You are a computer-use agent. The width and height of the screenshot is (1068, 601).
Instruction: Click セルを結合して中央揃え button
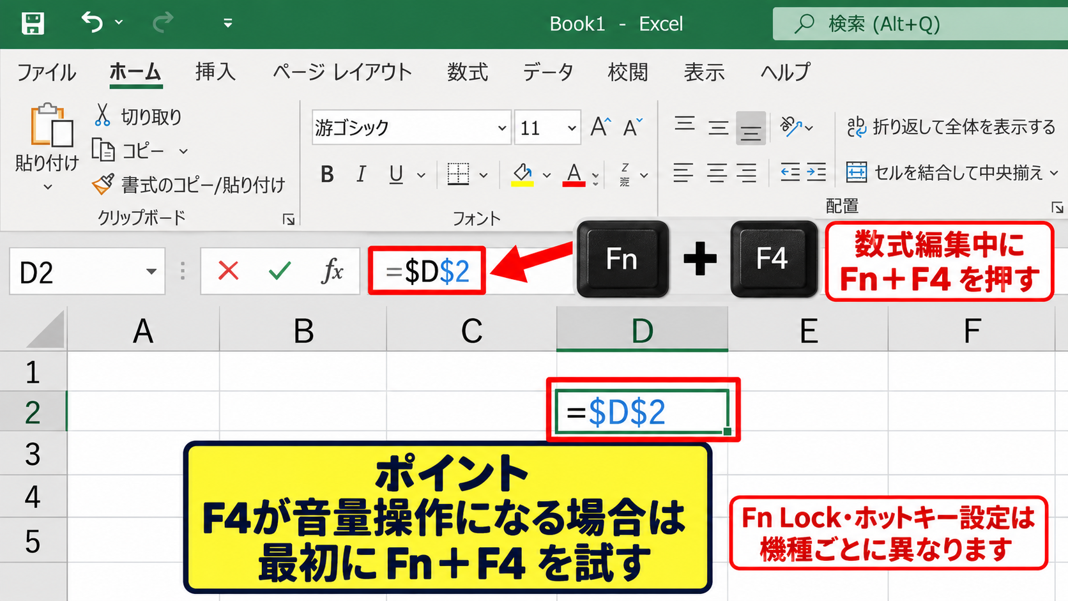pyautogui.click(x=945, y=172)
